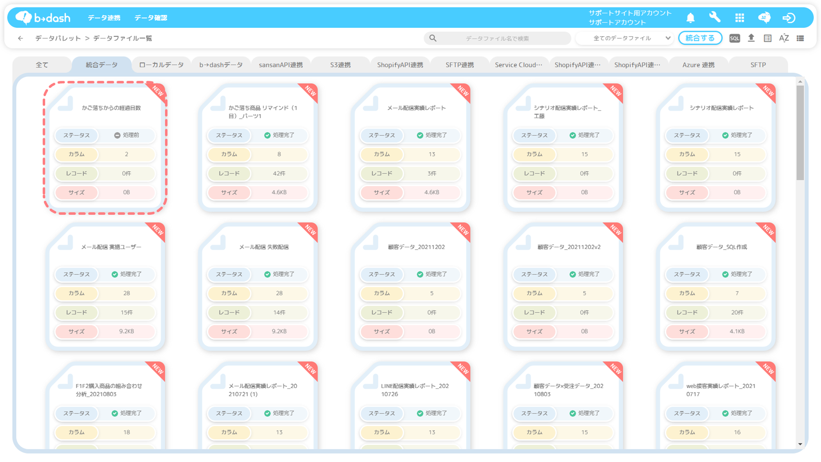Viewport: 821px width, 462px height.
Task: Open the wrench settings icon
Action: [x=715, y=18]
